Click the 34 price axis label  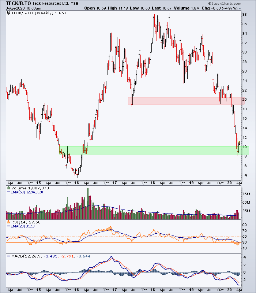(x=244, y=34)
